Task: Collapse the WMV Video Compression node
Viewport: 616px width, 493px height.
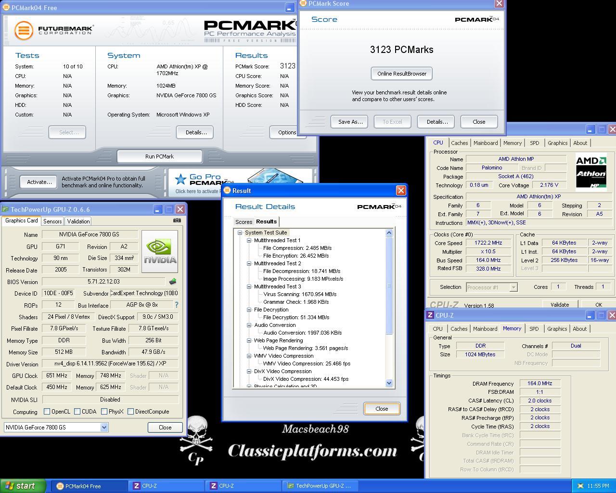Action: tap(249, 356)
